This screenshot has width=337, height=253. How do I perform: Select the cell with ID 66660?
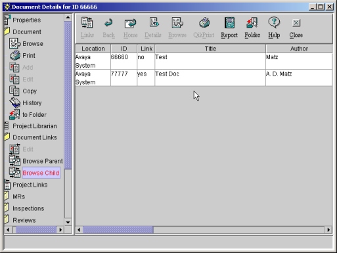pyautogui.click(x=124, y=61)
